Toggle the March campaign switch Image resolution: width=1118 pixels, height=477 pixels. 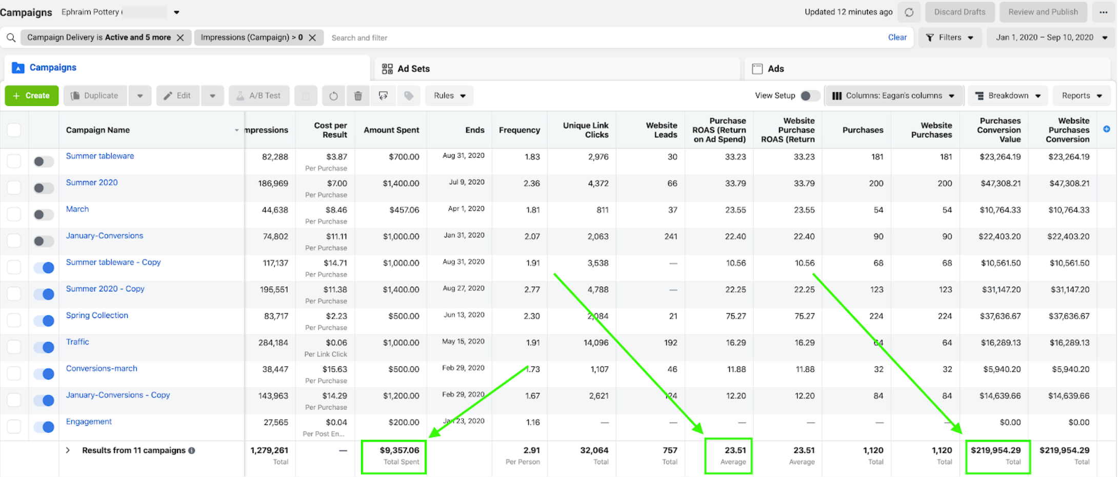pos(44,215)
